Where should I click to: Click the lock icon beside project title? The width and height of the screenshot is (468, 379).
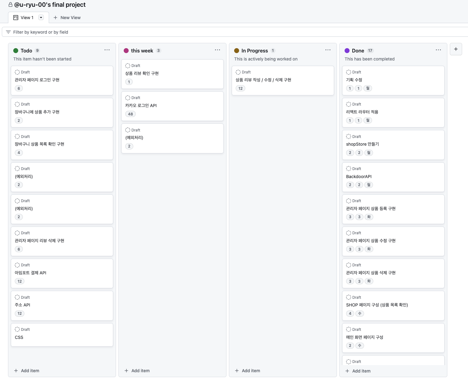pos(10,5)
